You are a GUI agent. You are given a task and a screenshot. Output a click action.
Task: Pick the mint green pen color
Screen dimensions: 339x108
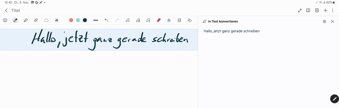(x=78, y=20)
